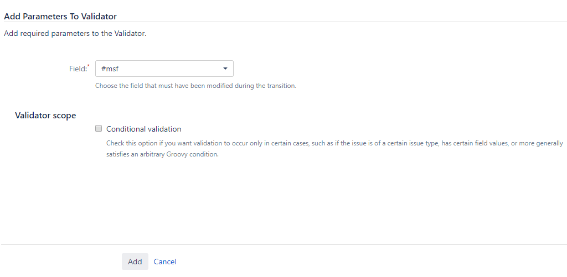567x277 pixels.
Task: Enable the Conditional validation checkbox
Action: pyautogui.click(x=99, y=128)
